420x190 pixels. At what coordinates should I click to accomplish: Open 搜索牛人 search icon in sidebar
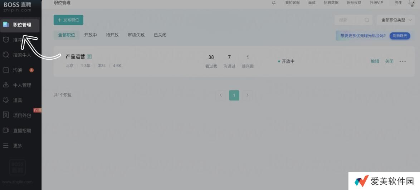6,55
